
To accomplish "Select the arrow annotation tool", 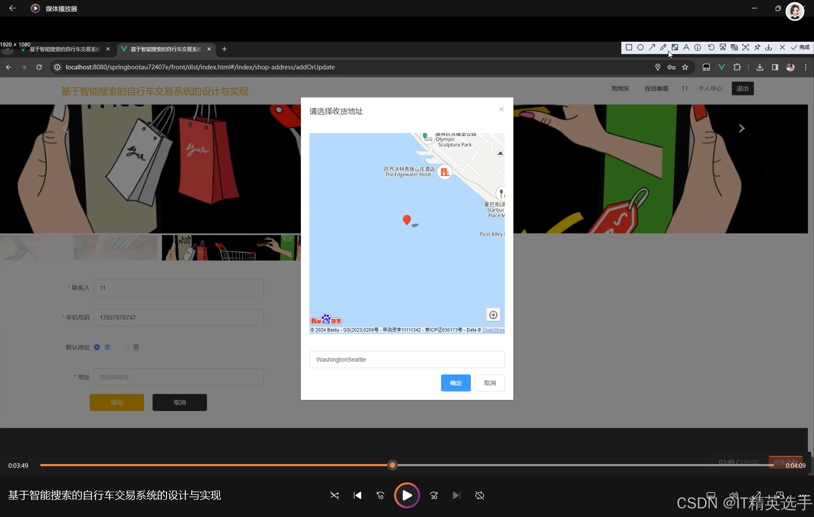I will tap(652, 48).
